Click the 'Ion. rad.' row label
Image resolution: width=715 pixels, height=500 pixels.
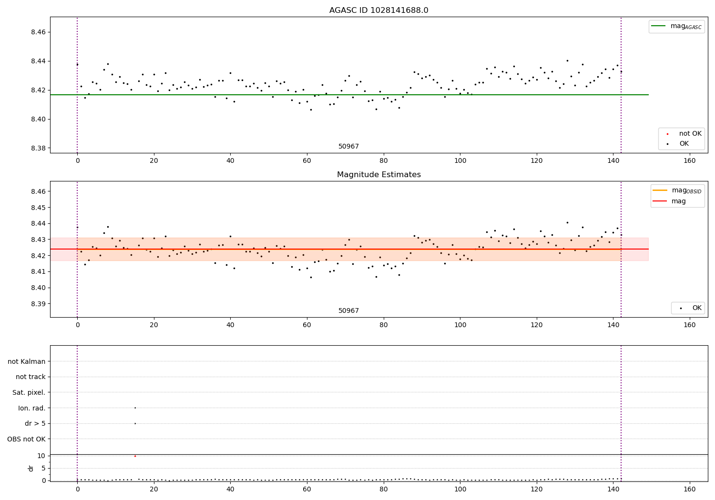coord(32,408)
